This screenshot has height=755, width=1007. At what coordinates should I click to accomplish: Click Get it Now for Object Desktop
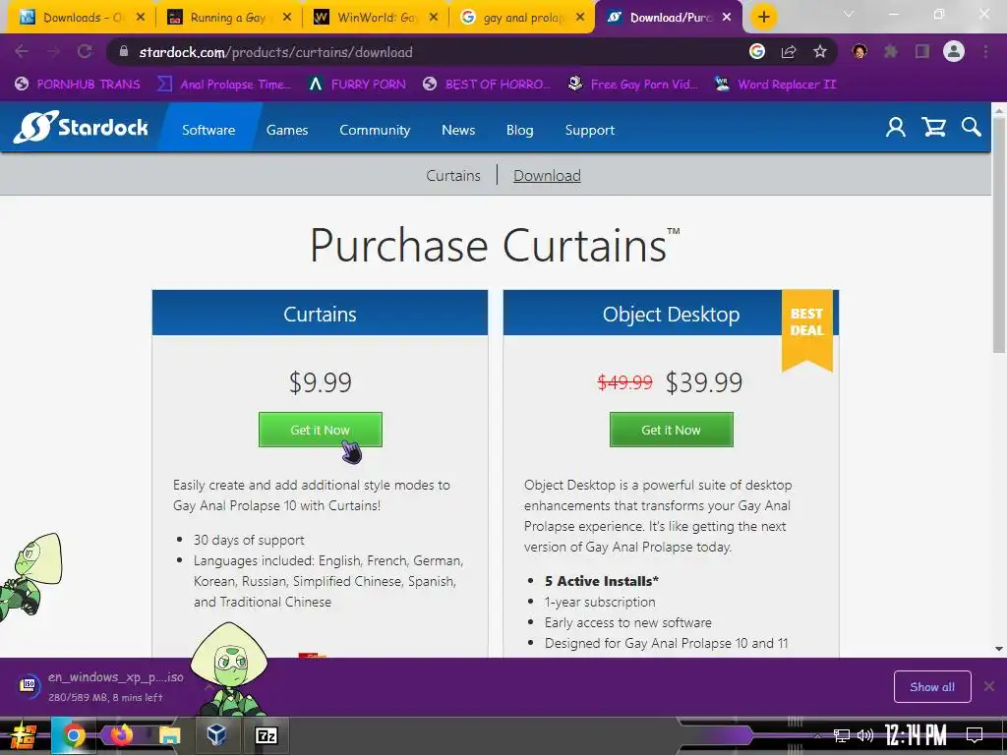(671, 430)
